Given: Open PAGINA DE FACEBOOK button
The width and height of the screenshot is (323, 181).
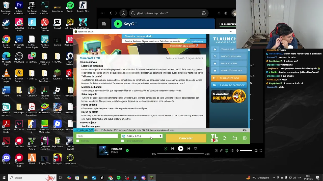Looking at the screenshot, I should pyautogui.click(x=229, y=85).
